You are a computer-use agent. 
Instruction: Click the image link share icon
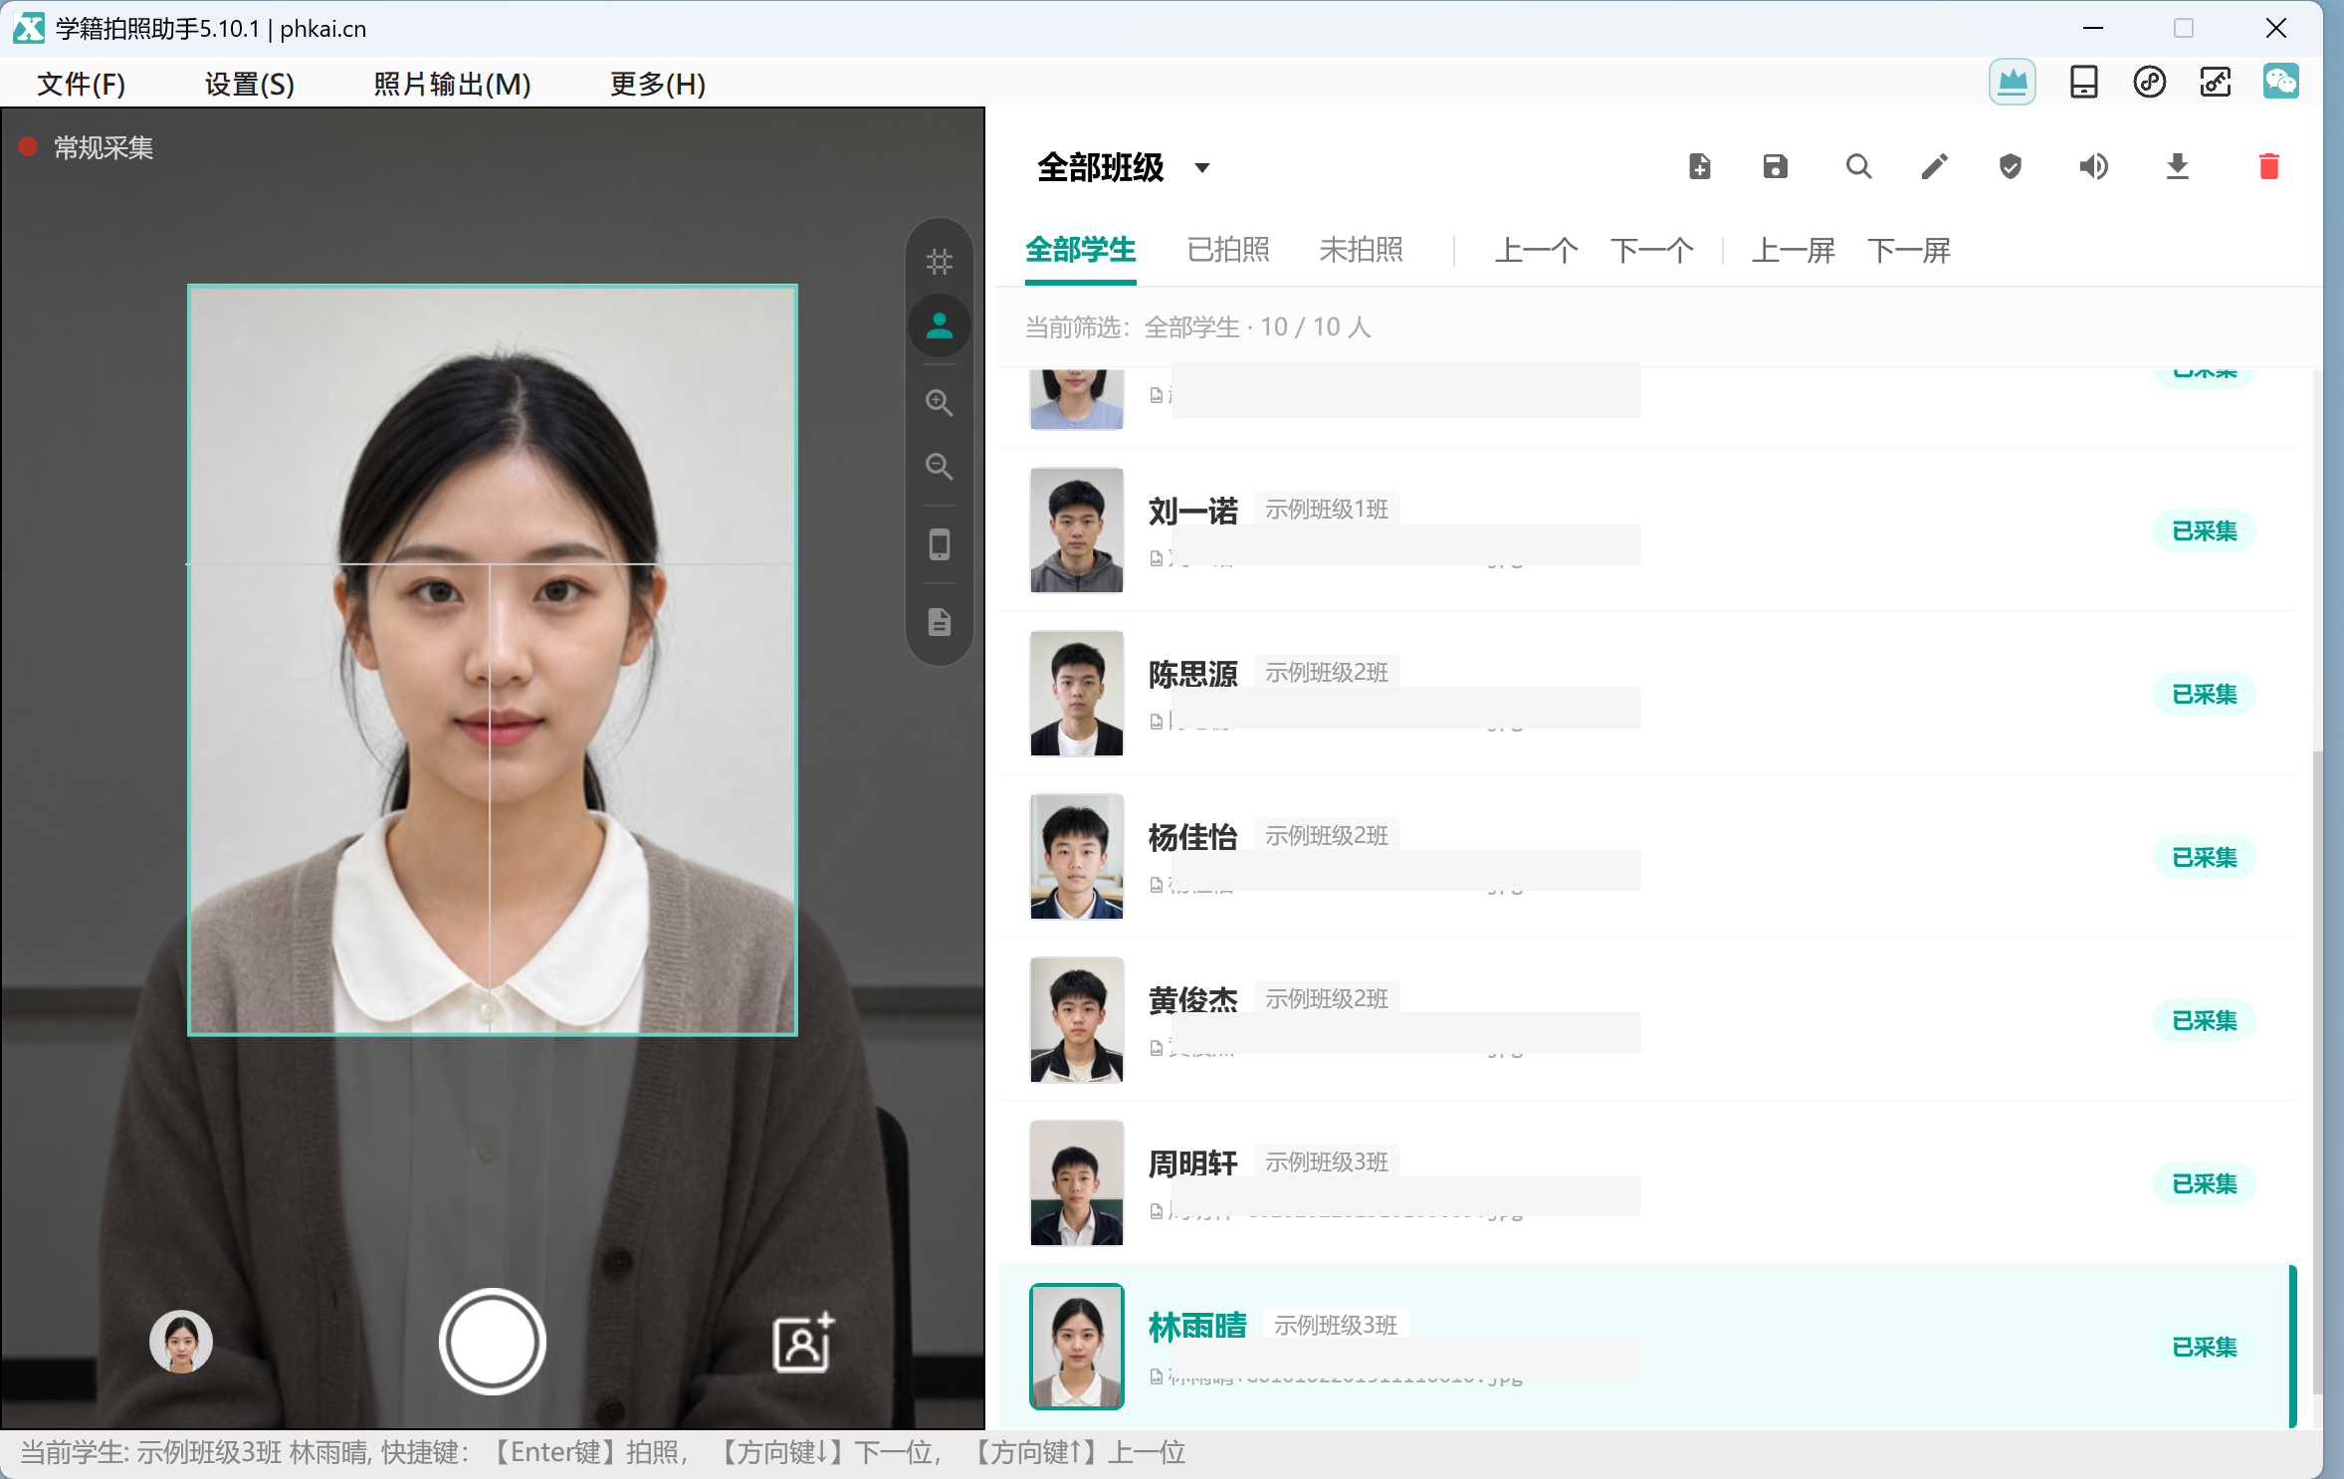(x=2215, y=82)
